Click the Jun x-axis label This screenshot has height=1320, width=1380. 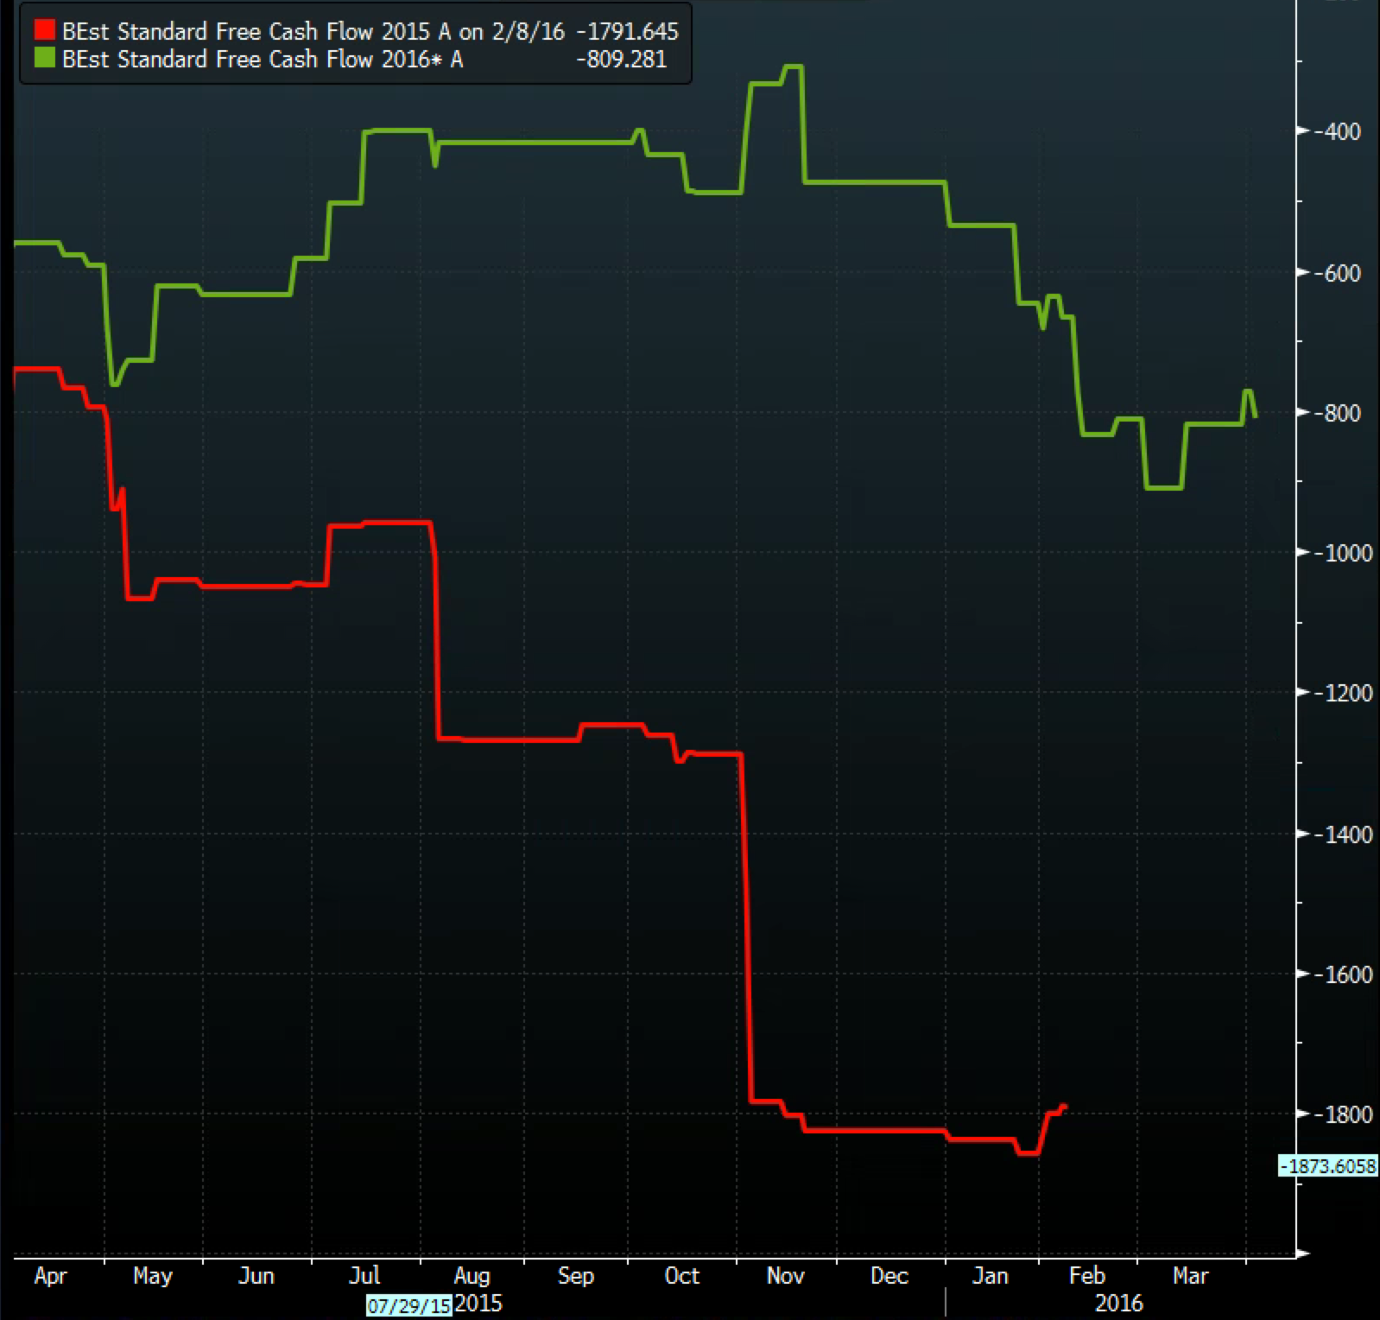click(x=256, y=1277)
